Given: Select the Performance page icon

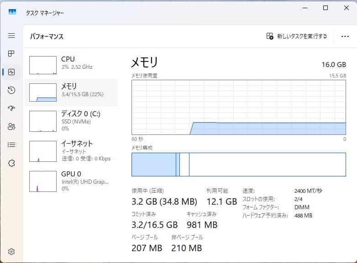Looking at the screenshot, I should point(11,72).
